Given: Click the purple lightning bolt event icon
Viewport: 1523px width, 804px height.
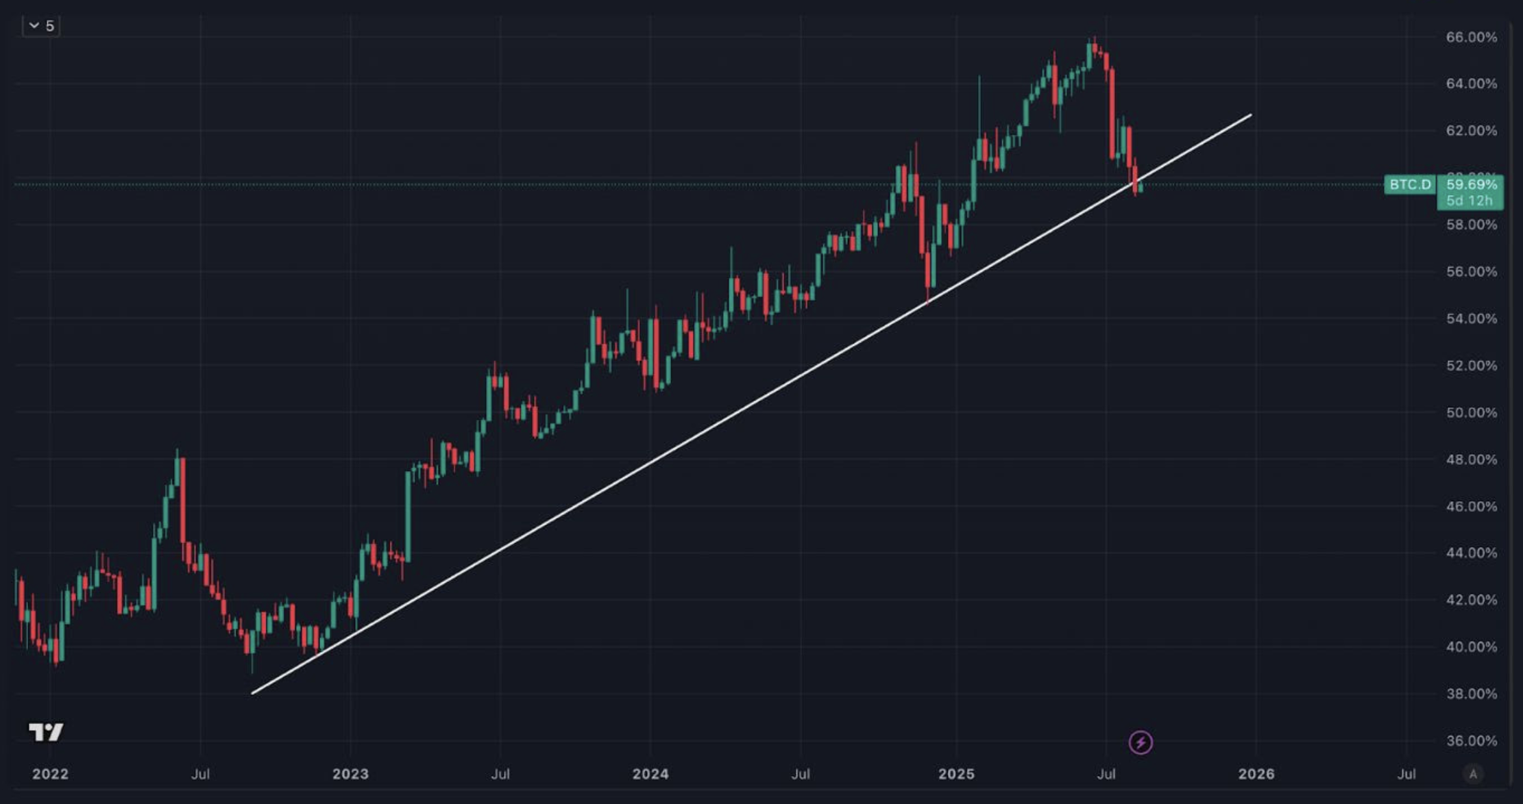Looking at the screenshot, I should (x=1141, y=742).
